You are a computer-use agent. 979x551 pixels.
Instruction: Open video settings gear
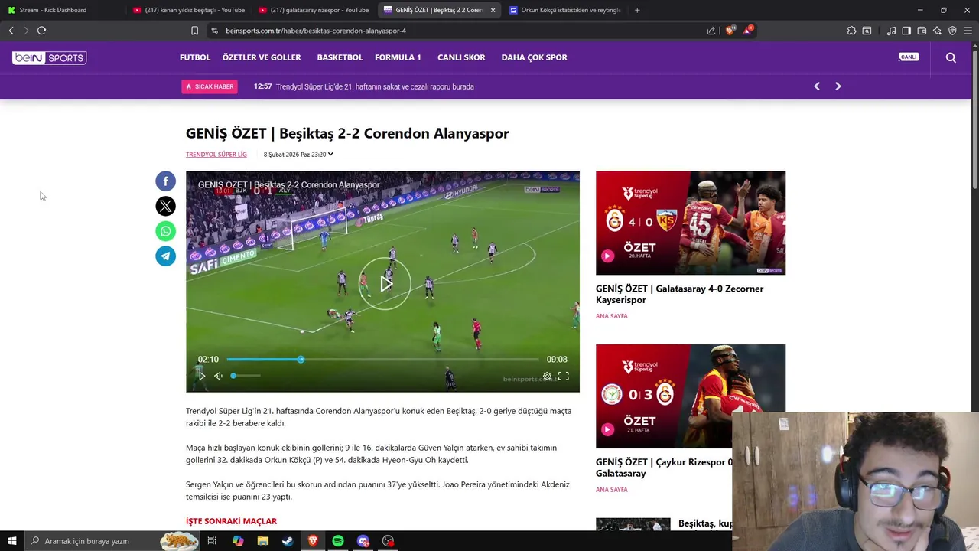click(x=547, y=376)
